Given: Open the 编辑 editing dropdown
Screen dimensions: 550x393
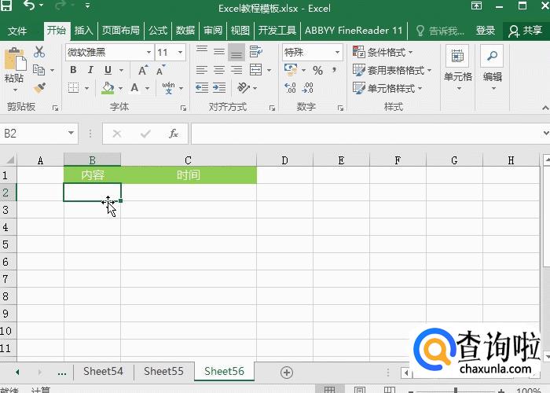Looking at the screenshot, I should click(493, 69).
